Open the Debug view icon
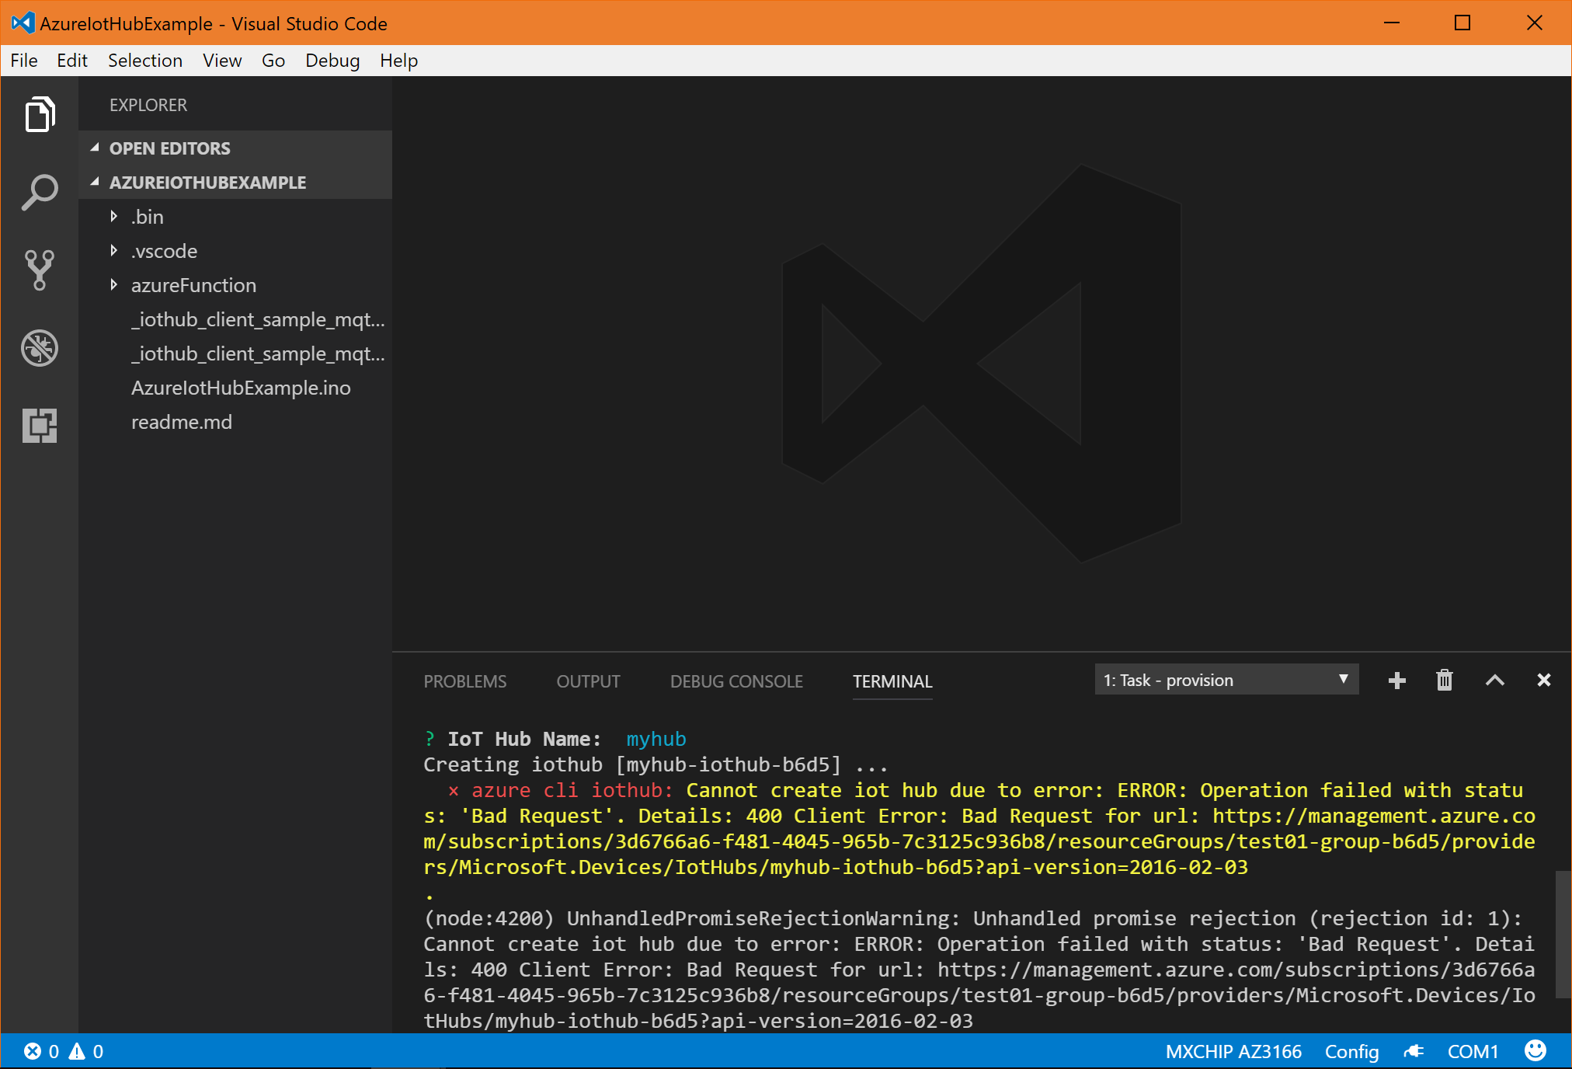 [40, 347]
